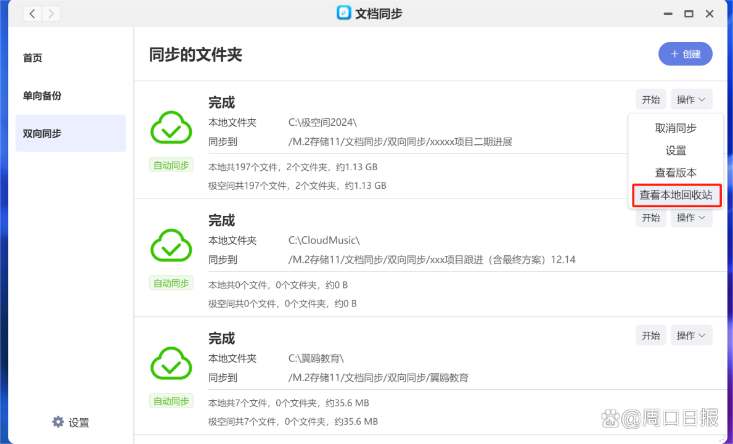Expand the 操作 dropdown for 翼鸥教育
The image size is (733, 444).
(x=691, y=335)
